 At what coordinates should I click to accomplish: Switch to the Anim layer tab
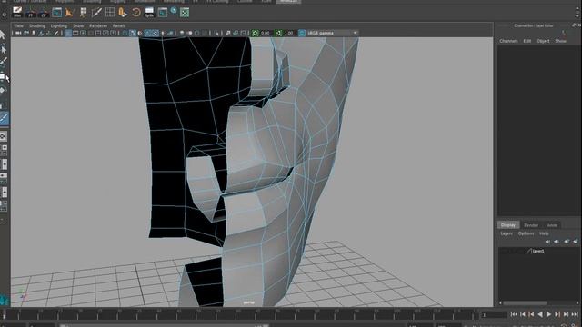552,225
